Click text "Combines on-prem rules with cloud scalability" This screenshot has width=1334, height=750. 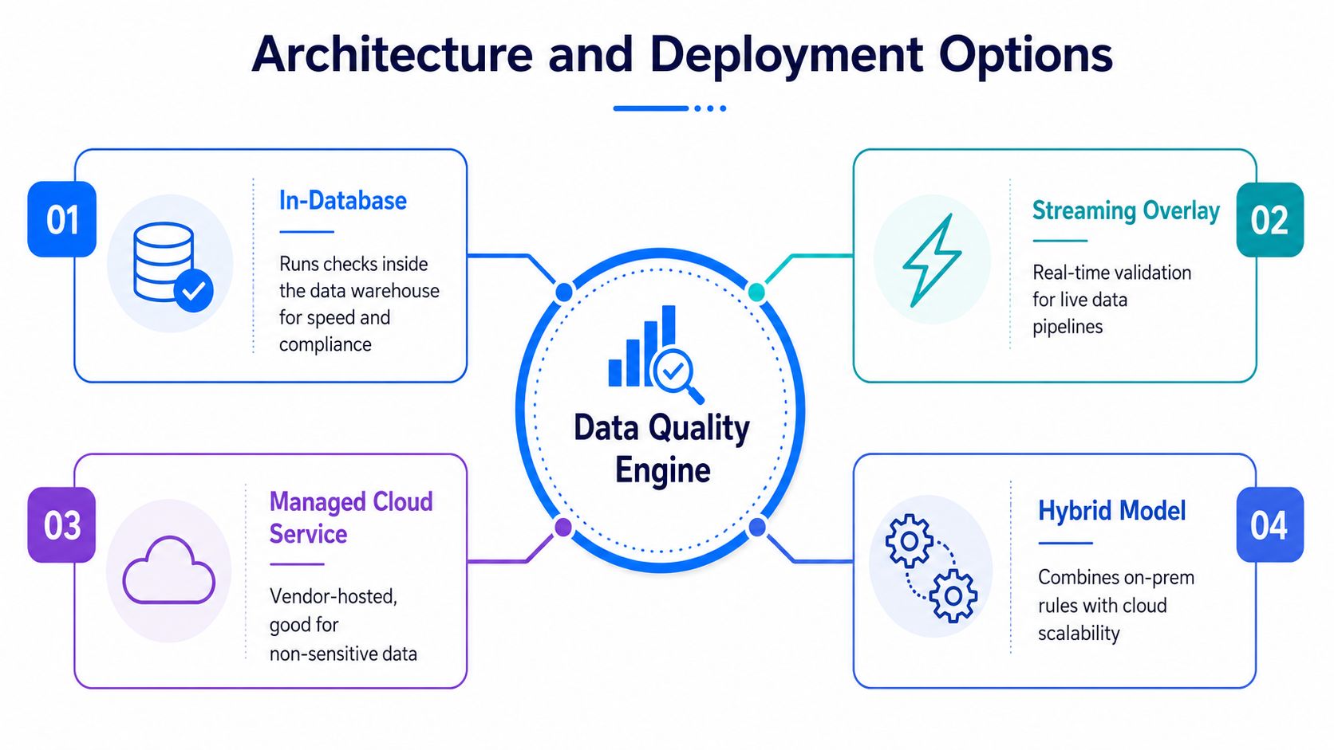tap(1116, 605)
